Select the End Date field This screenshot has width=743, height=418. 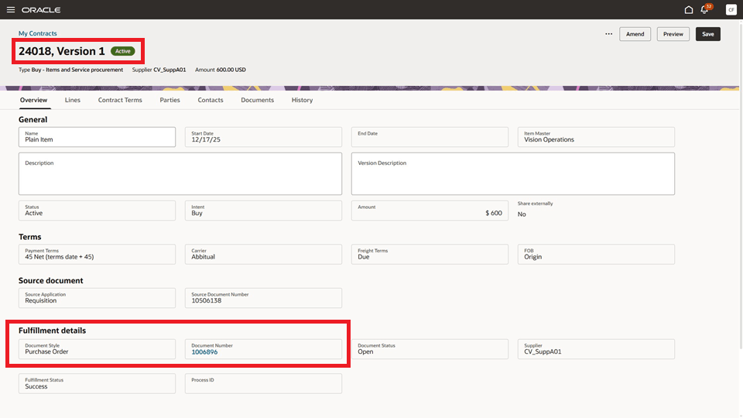[430, 137]
